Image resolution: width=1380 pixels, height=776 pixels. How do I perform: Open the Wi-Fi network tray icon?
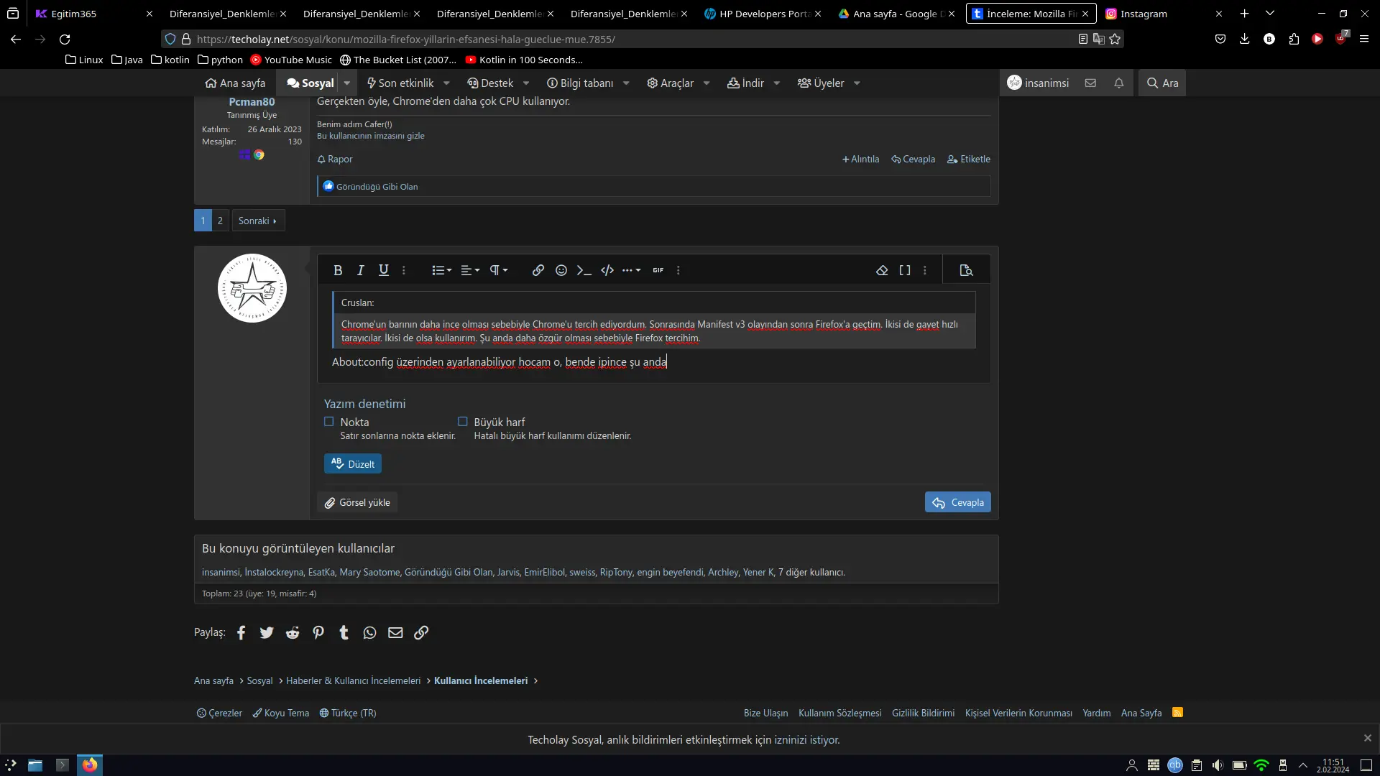(x=1261, y=765)
